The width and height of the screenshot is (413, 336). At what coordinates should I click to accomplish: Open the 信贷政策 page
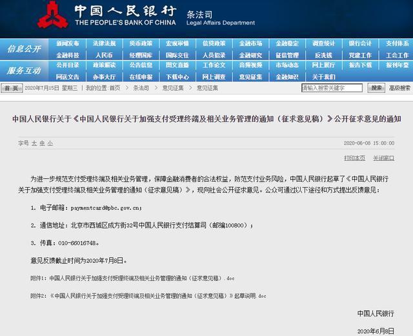pos(214,43)
